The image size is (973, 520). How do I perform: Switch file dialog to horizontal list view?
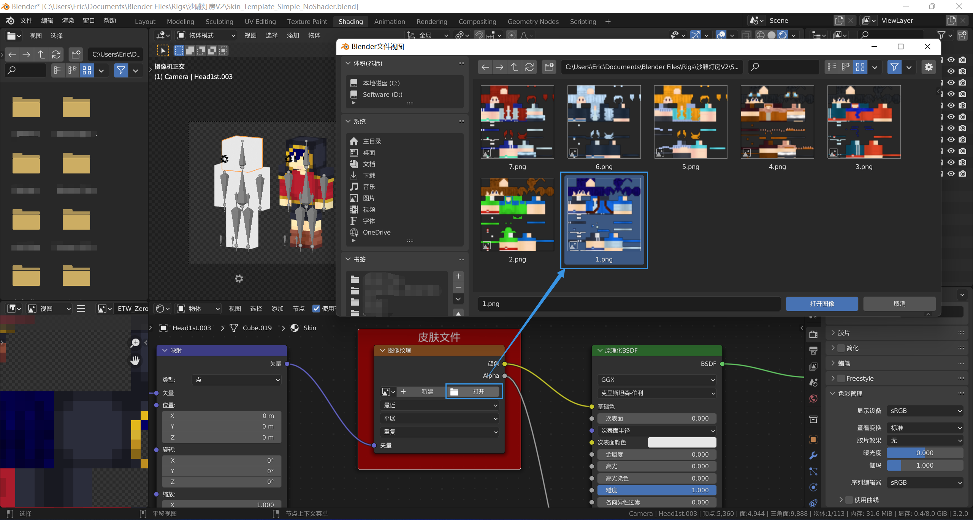(846, 67)
